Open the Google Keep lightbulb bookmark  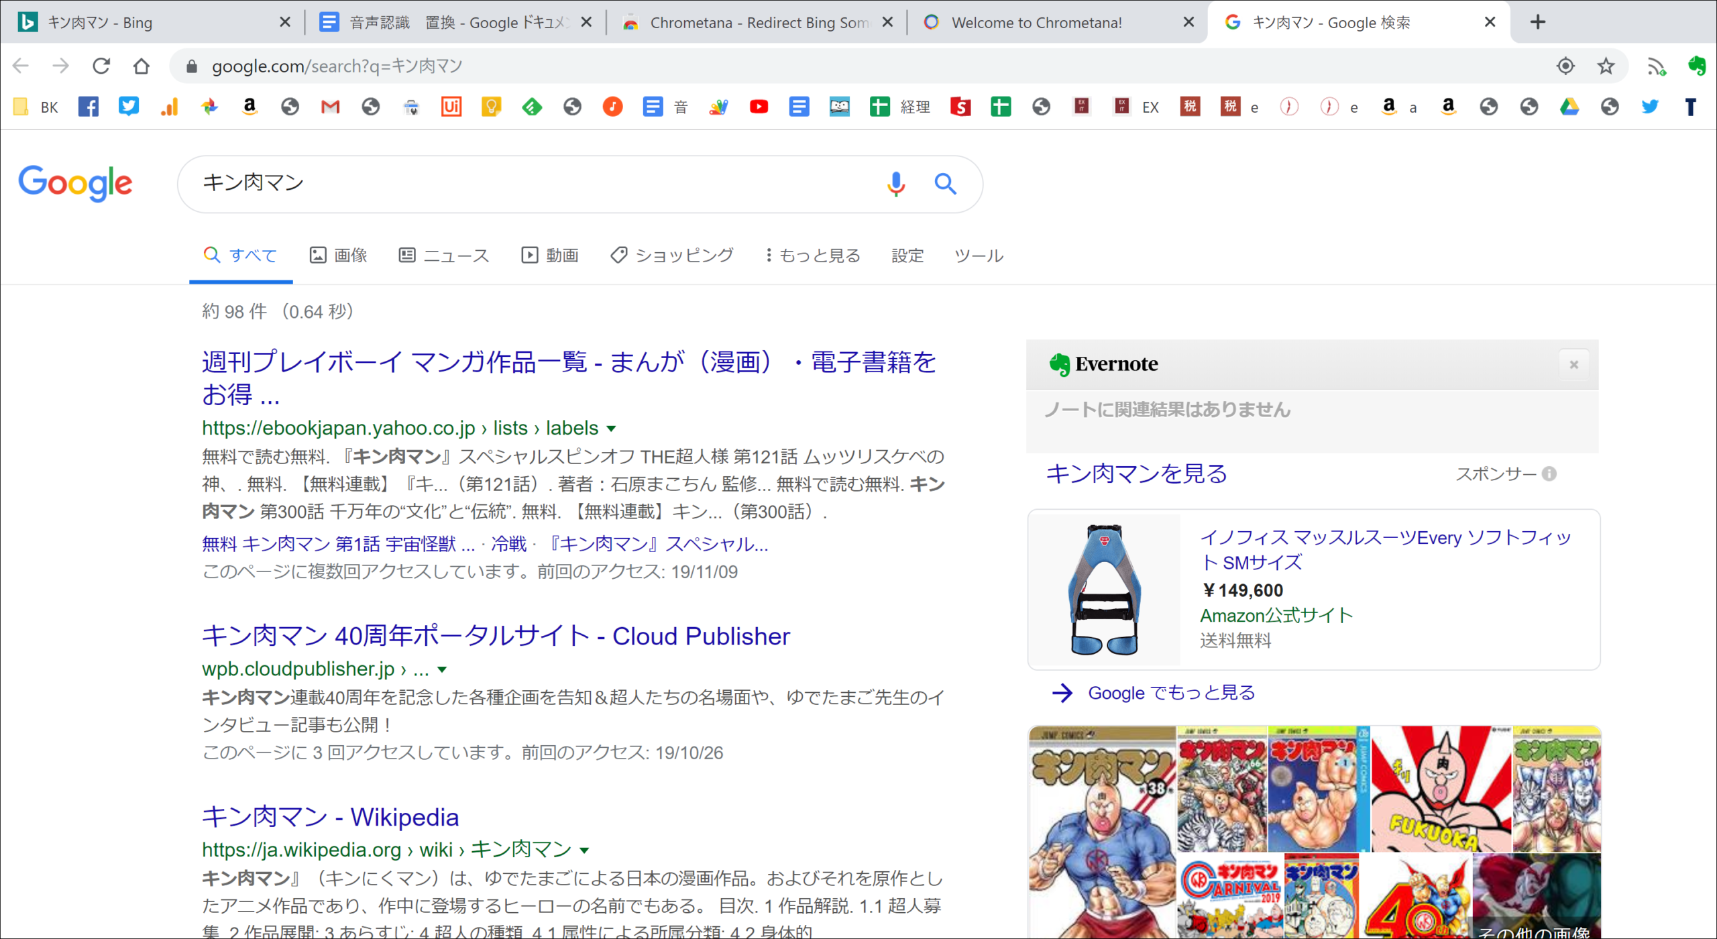click(x=492, y=107)
